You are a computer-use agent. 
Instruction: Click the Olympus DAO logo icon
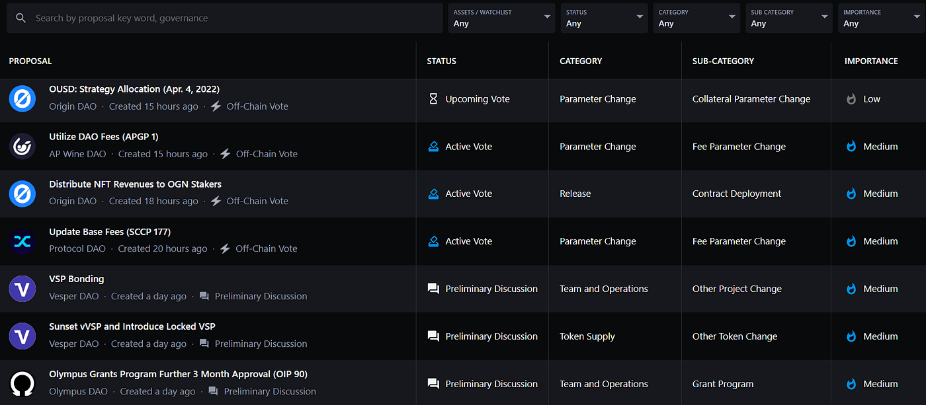[x=22, y=384]
